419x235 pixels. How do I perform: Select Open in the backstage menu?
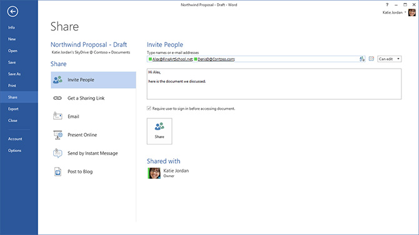pos(13,50)
